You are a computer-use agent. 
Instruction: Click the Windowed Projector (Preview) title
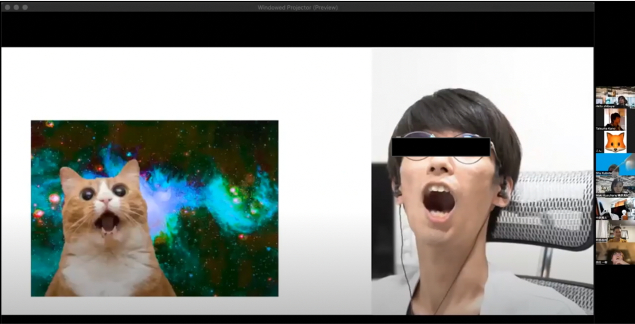[297, 7]
